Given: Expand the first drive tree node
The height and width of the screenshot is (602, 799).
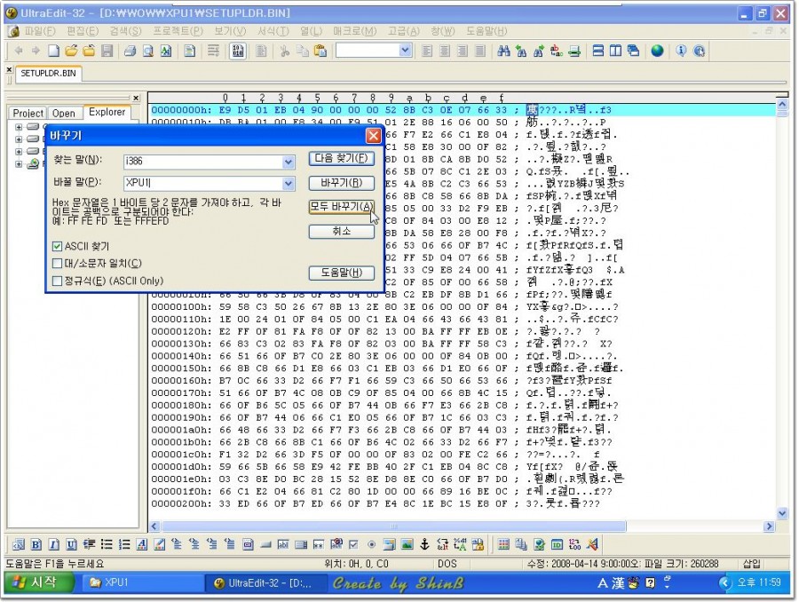Looking at the screenshot, I should click(19, 127).
